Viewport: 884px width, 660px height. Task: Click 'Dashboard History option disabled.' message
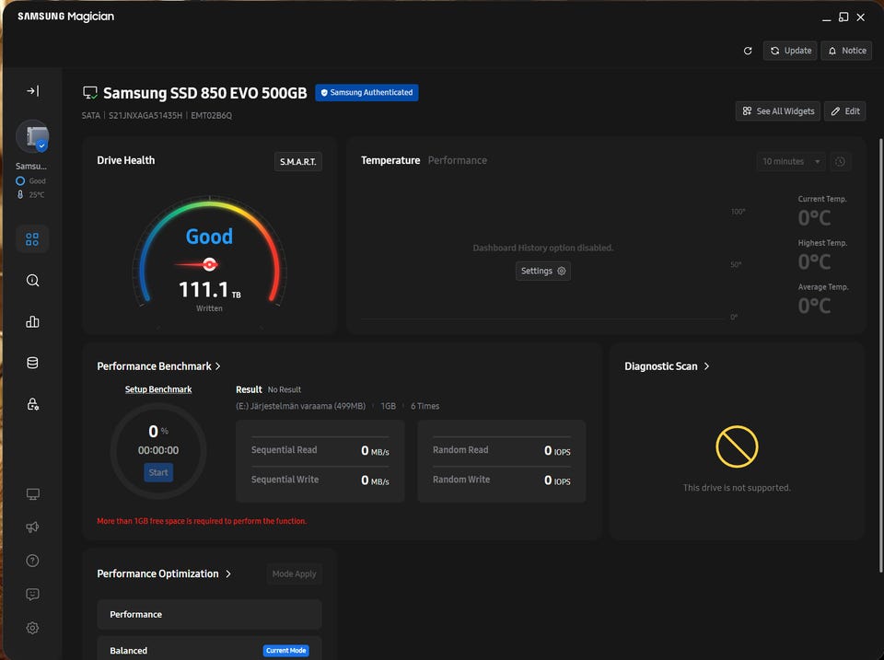543,248
